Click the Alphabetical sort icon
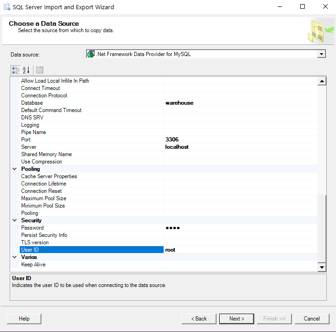The image size is (336, 332). (x=26, y=70)
